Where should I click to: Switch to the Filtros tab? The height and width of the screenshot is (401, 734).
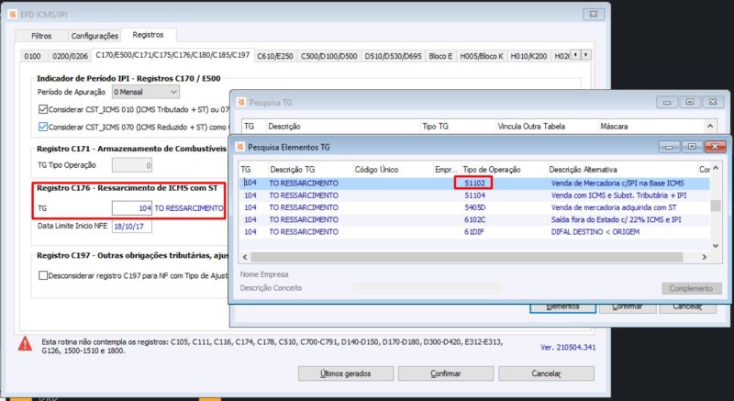click(x=41, y=36)
